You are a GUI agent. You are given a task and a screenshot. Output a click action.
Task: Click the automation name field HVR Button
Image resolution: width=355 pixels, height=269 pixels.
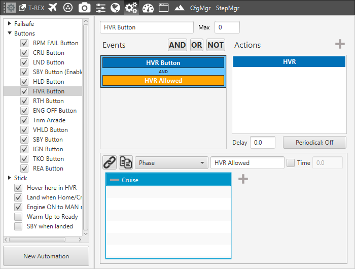147,27
